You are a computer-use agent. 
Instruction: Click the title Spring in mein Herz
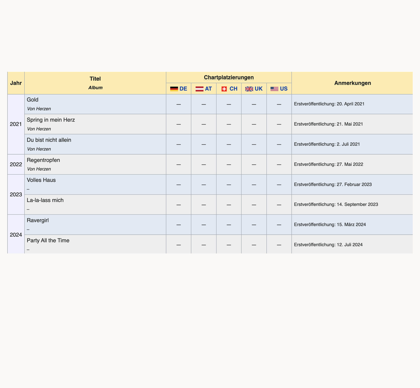point(51,120)
